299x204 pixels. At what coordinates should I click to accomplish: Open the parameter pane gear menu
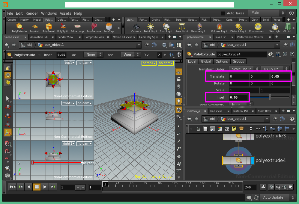[x=271, y=54]
